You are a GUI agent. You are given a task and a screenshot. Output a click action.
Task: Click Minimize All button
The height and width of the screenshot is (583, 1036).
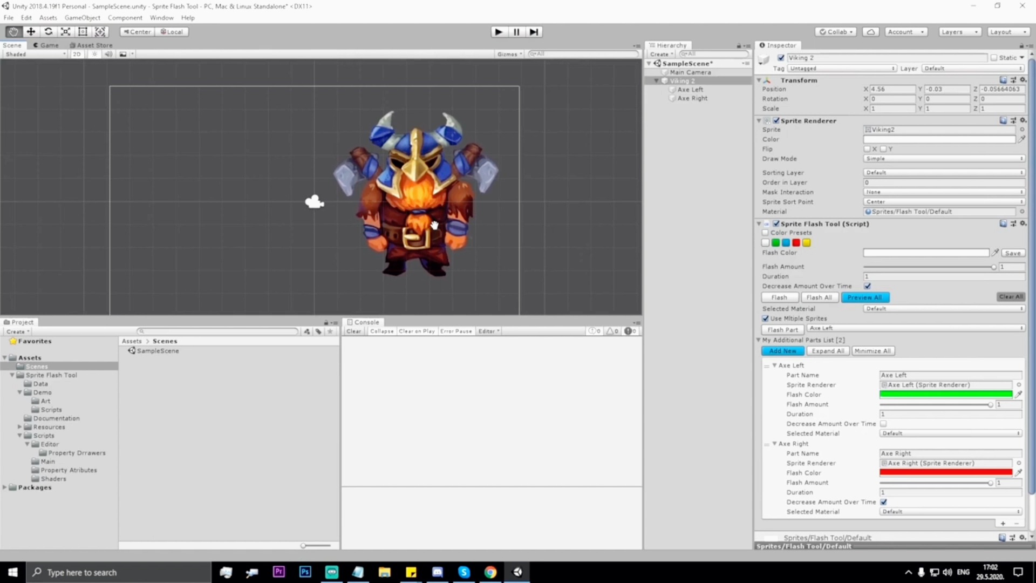click(873, 351)
